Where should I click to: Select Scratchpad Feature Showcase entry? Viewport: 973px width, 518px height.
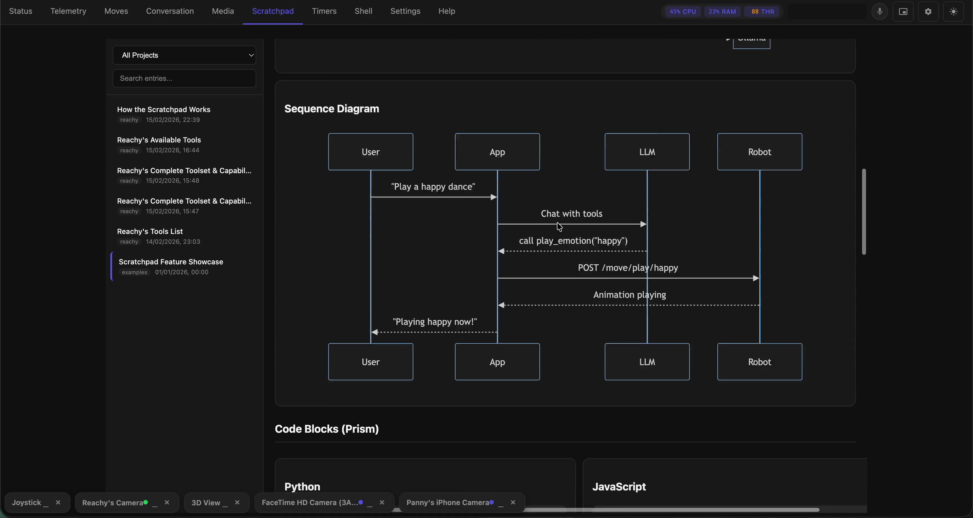tap(184, 266)
